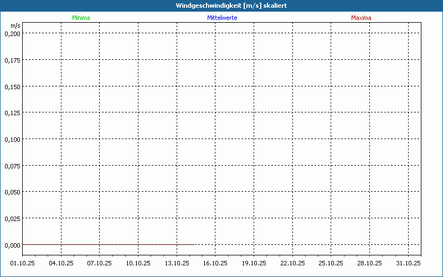This screenshot has width=443, height=277.
Task: Click the 07.10.25 date label
Action: pos(100,263)
